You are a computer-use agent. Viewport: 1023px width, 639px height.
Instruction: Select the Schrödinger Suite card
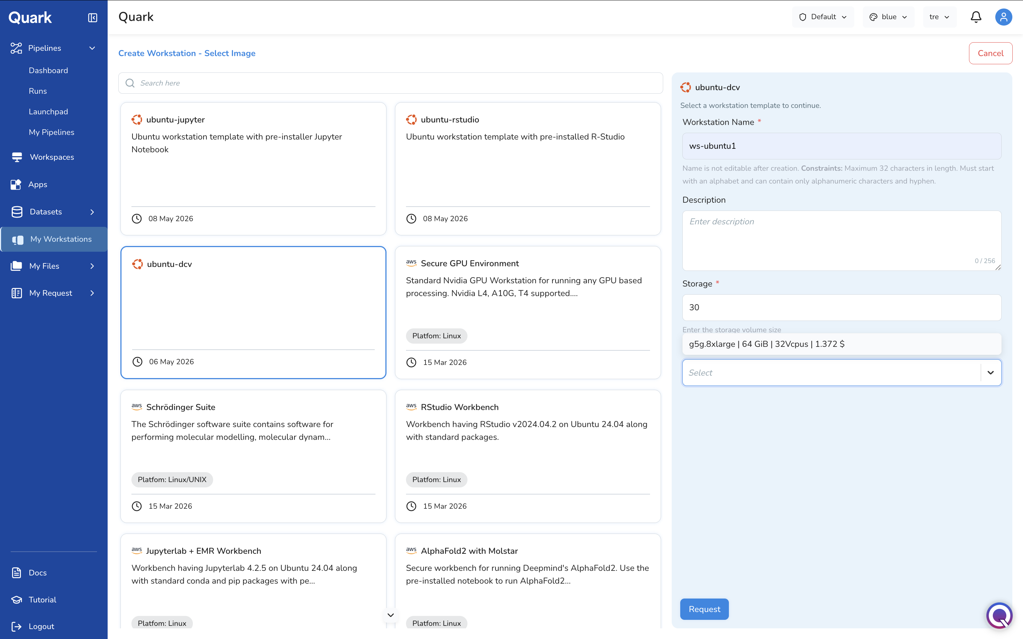click(x=253, y=456)
